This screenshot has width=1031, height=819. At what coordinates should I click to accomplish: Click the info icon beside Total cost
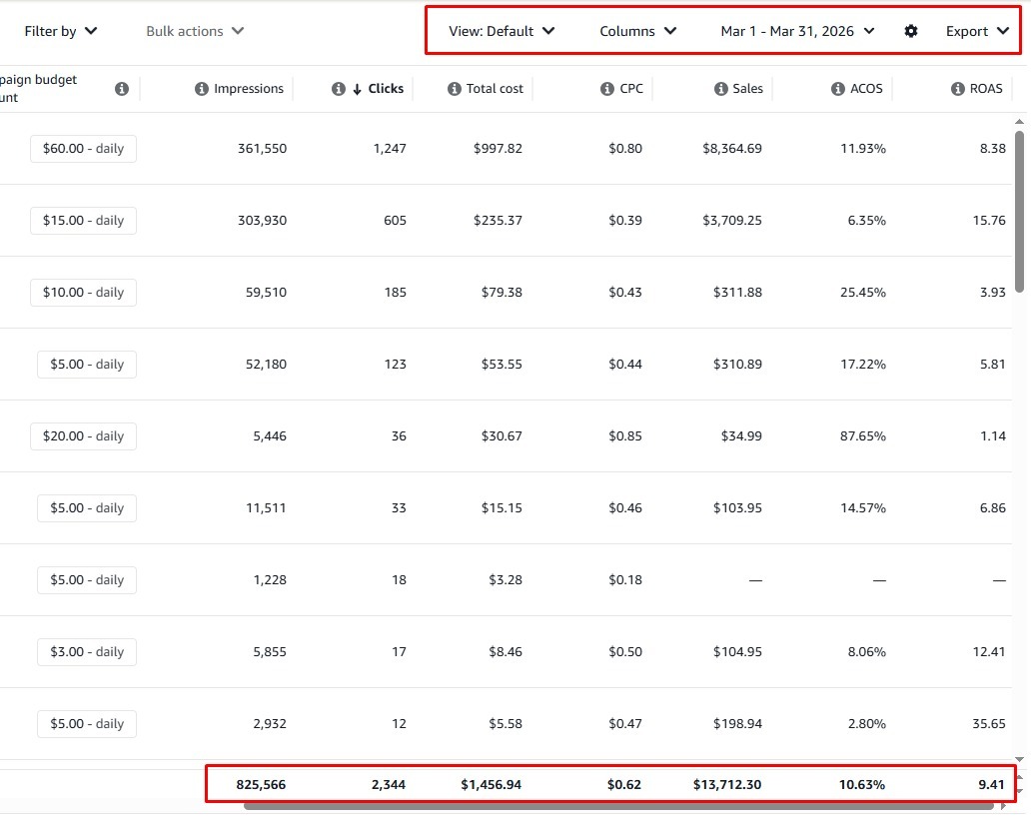pos(455,89)
